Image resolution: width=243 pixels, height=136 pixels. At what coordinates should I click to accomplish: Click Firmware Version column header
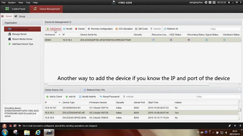[98, 103]
